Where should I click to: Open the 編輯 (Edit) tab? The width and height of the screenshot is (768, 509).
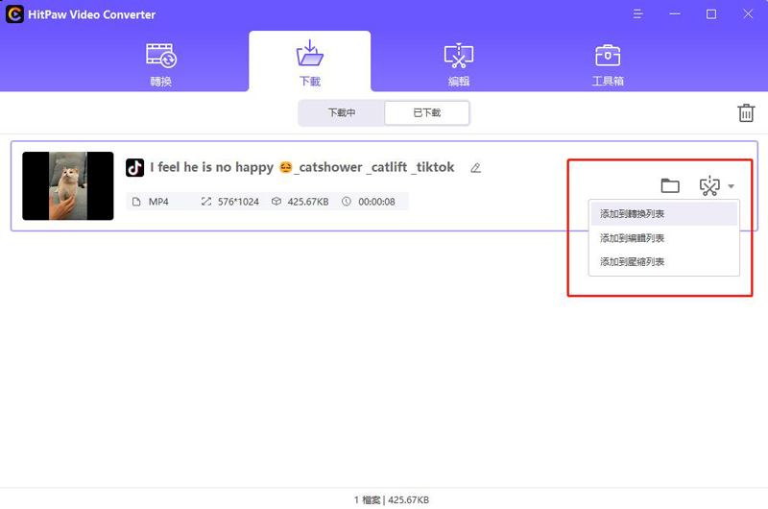pyautogui.click(x=459, y=64)
